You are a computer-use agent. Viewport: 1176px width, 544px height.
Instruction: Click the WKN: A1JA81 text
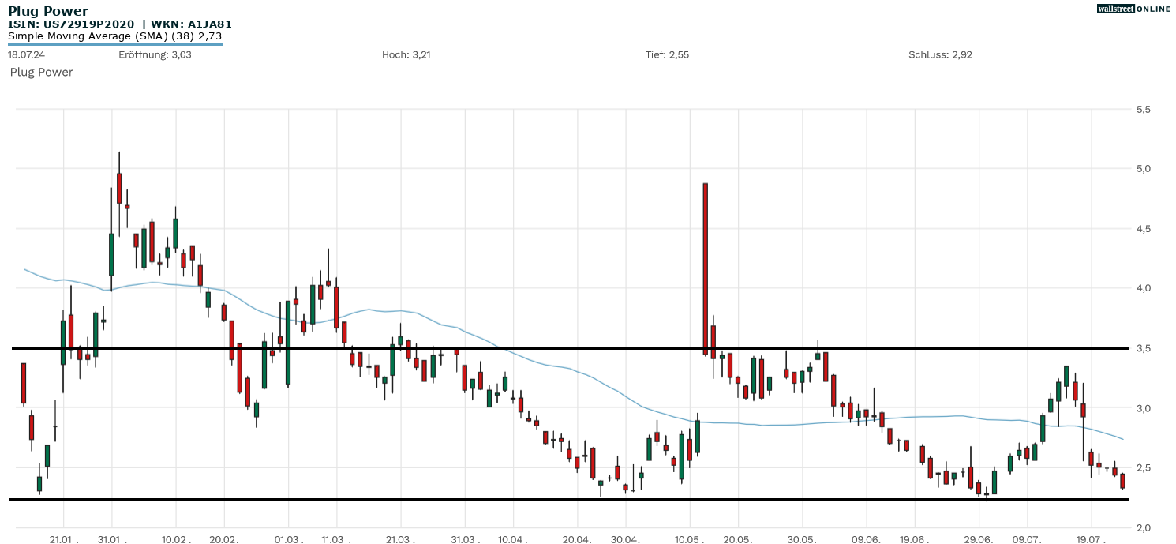190,24
